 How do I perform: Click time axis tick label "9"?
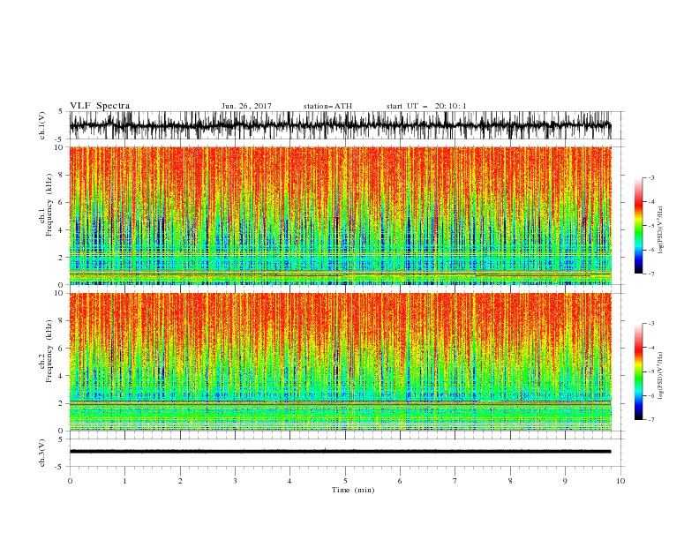click(x=565, y=481)
